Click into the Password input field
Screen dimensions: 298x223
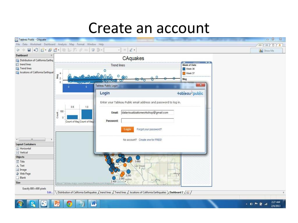(148, 121)
